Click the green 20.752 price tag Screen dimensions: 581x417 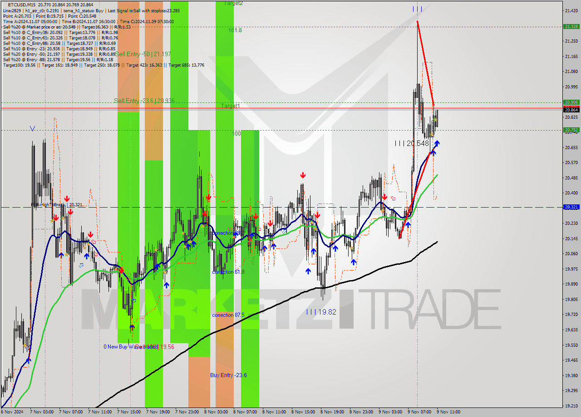pyautogui.click(x=571, y=130)
